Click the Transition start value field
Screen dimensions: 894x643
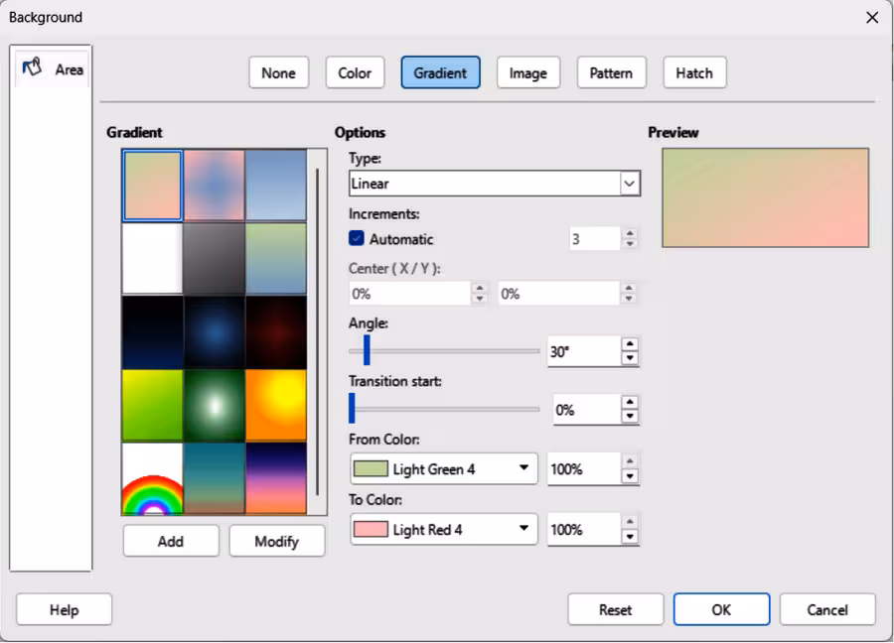587,410
